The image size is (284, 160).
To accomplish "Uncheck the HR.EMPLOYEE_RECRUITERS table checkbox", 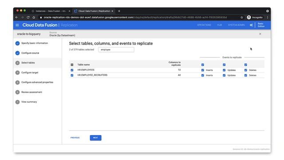I will pyautogui.click(x=72, y=75).
